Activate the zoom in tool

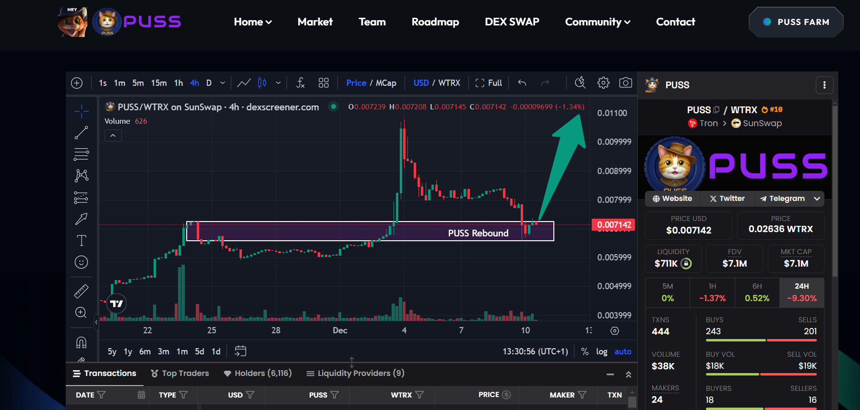pyautogui.click(x=82, y=313)
